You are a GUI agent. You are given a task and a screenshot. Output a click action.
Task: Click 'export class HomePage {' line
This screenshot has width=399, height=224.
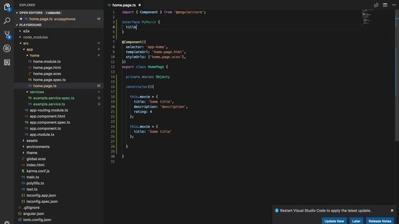(145, 67)
